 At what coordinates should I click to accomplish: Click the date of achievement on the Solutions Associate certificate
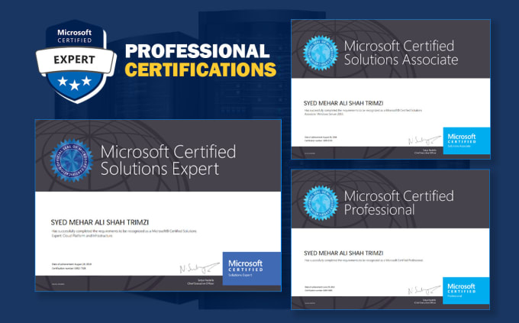pos(321,137)
